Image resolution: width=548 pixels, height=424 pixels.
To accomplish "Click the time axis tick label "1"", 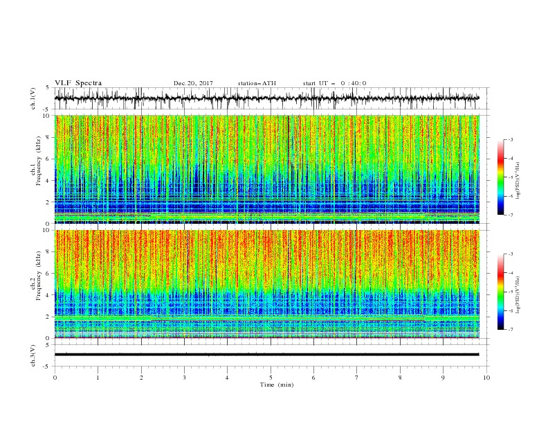I will [98, 378].
